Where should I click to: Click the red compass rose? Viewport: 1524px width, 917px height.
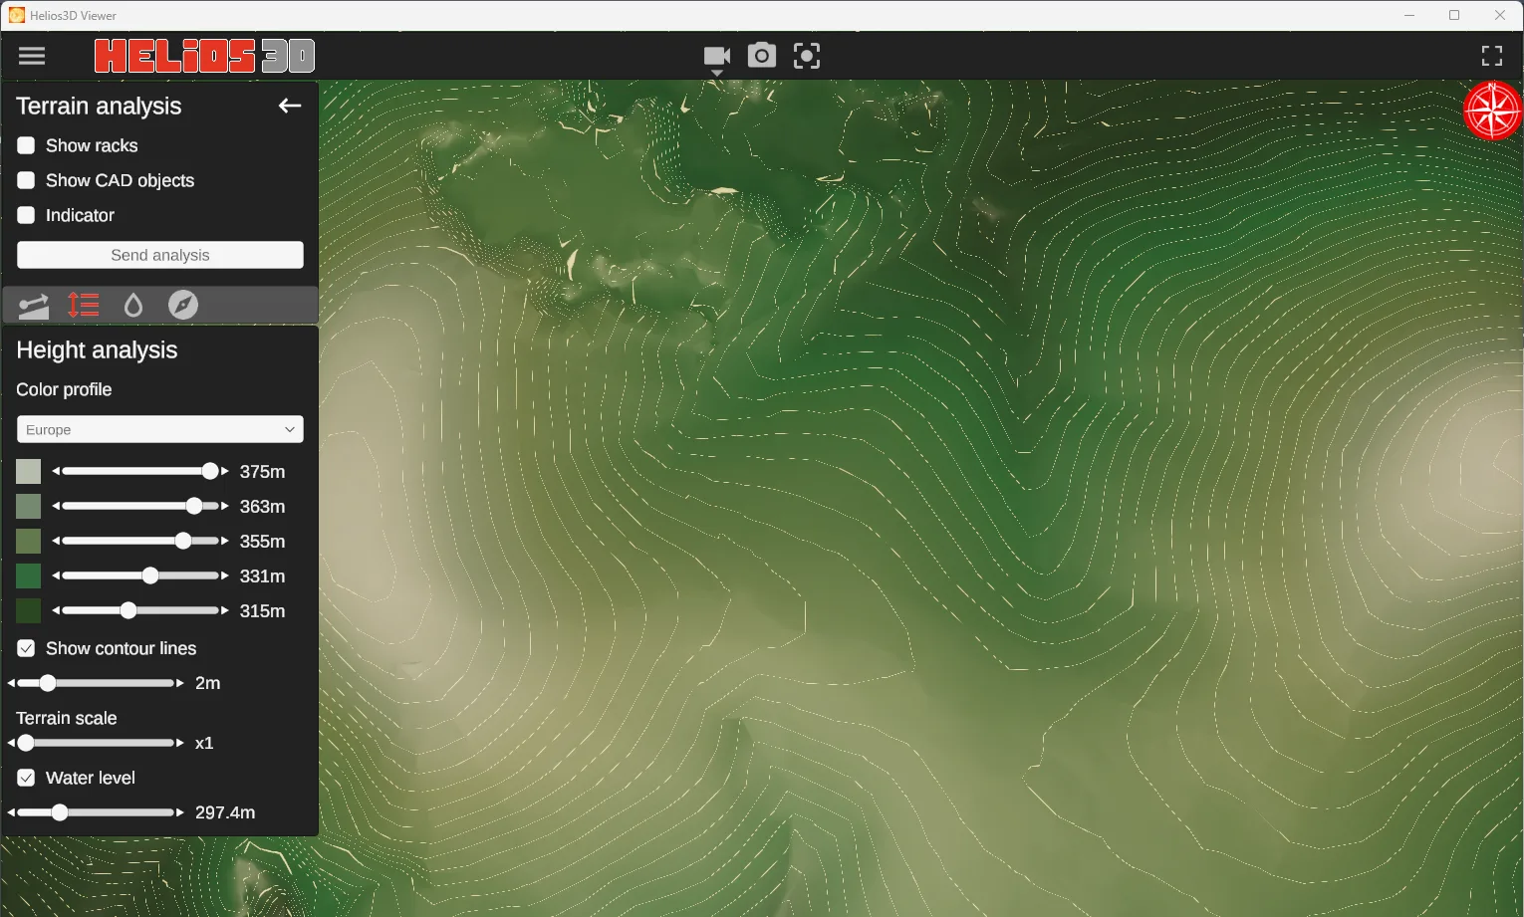[1492, 111]
